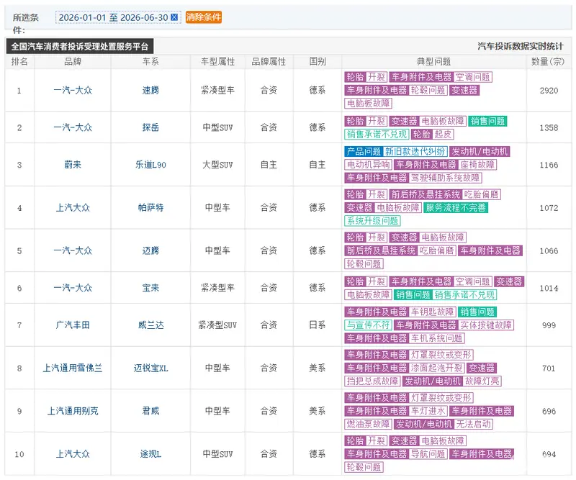Open the 君威 model link
This screenshot has height=480, width=576.
(x=150, y=411)
